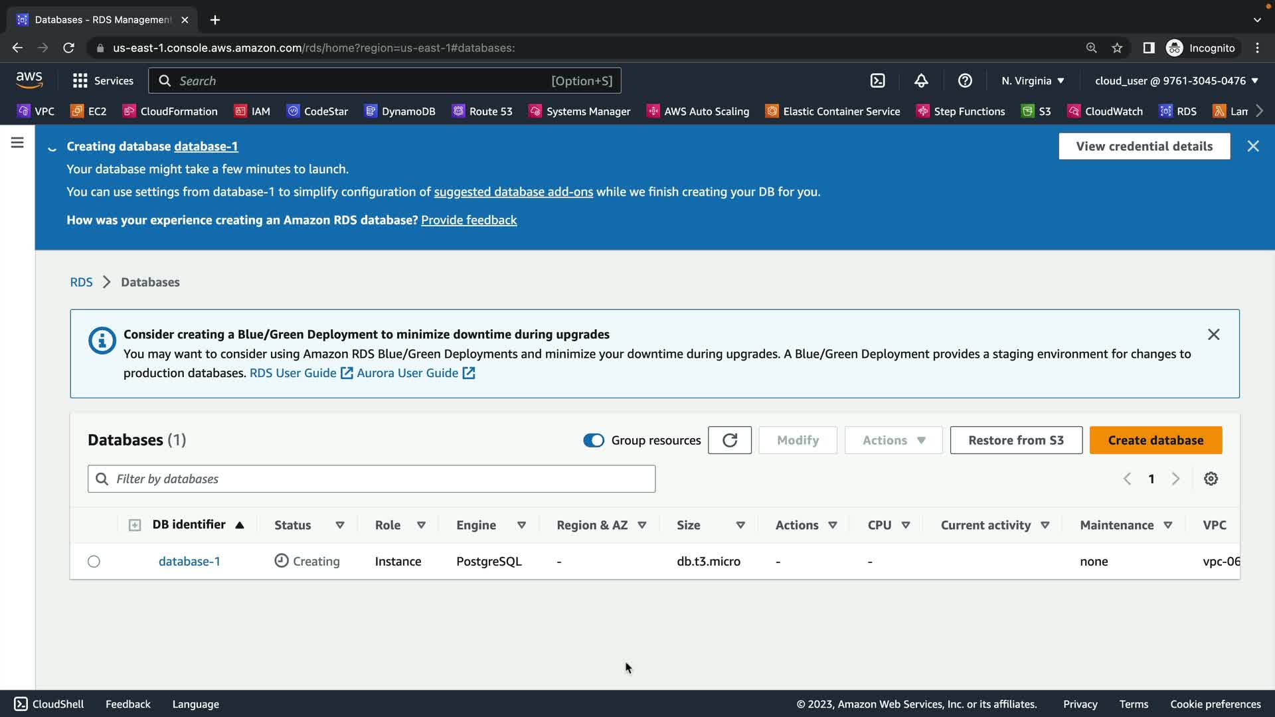Open the help question mark menu
This screenshot has width=1275, height=717.
(965, 81)
